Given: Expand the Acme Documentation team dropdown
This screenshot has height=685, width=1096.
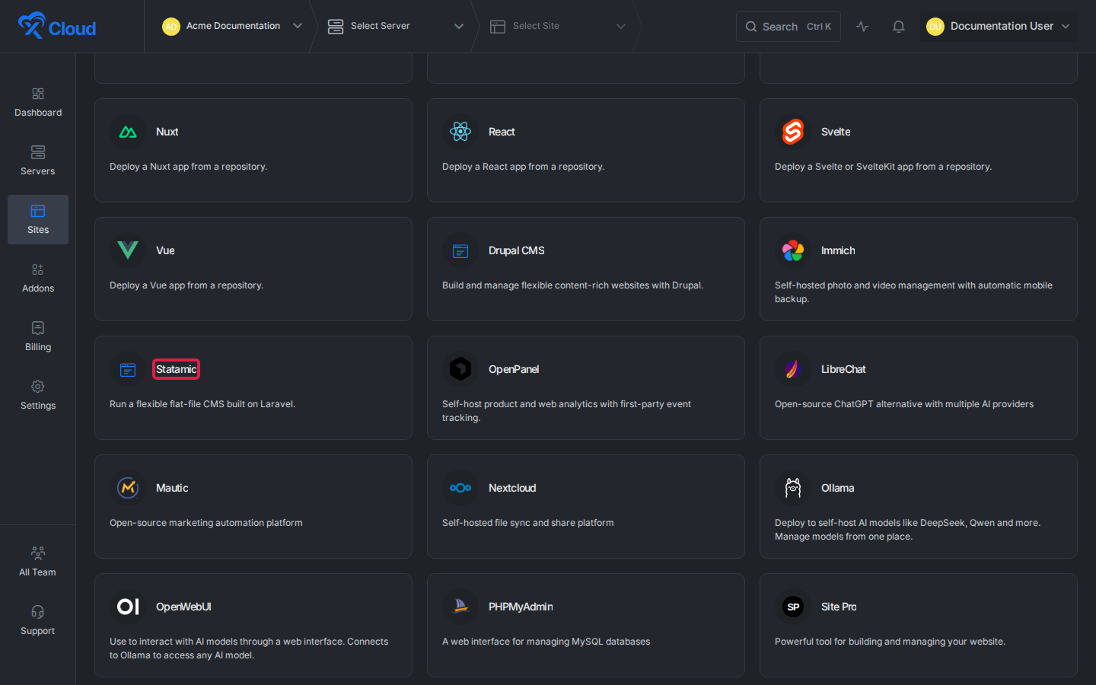Looking at the screenshot, I should click(x=232, y=26).
